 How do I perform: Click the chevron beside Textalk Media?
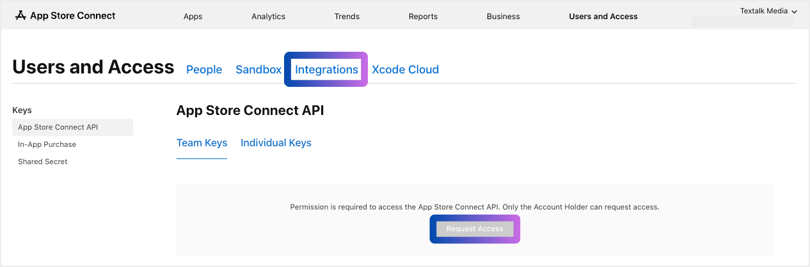(794, 12)
